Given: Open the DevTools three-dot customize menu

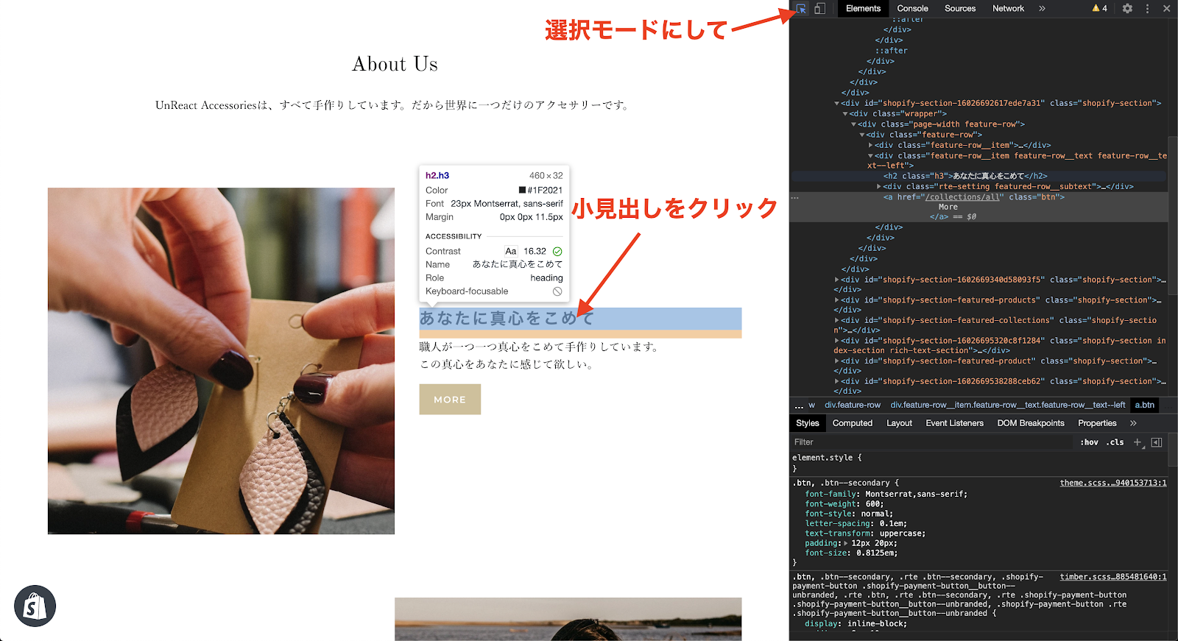Looking at the screenshot, I should tap(1147, 9).
